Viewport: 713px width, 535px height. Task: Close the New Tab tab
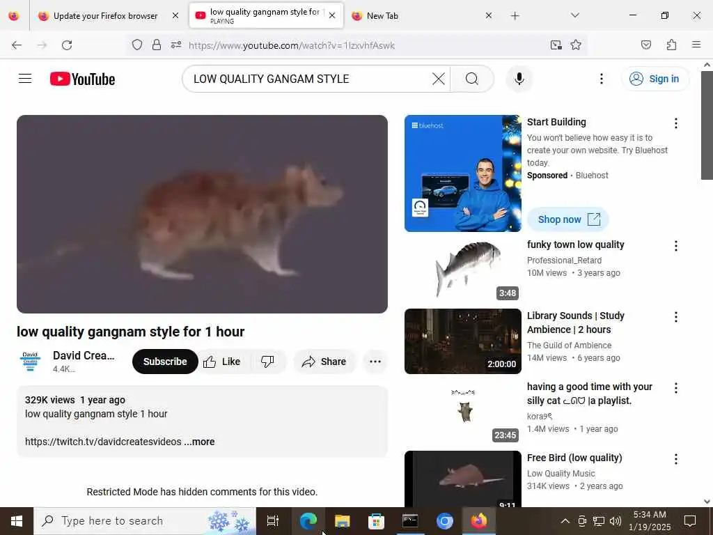click(x=488, y=15)
